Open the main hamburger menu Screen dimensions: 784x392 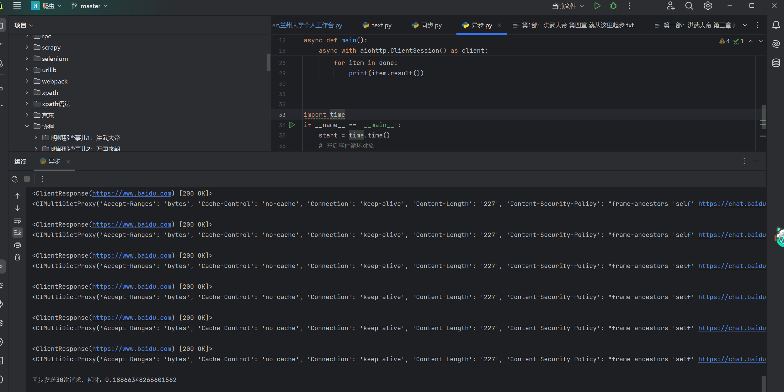point(17,6)
